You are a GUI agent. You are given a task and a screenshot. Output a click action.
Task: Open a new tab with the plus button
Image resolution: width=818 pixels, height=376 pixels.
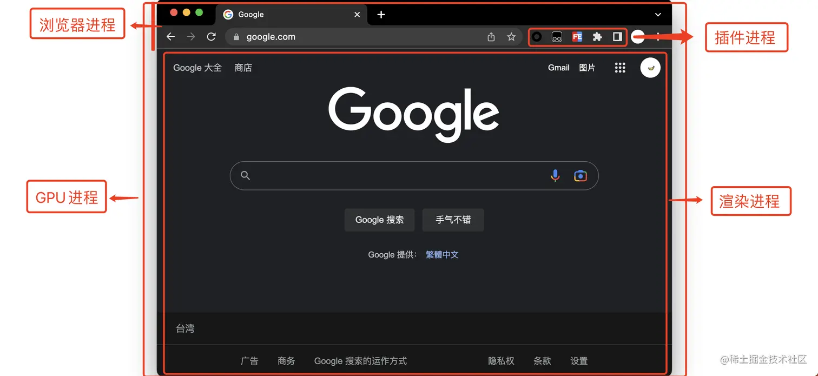pos(381,15)
